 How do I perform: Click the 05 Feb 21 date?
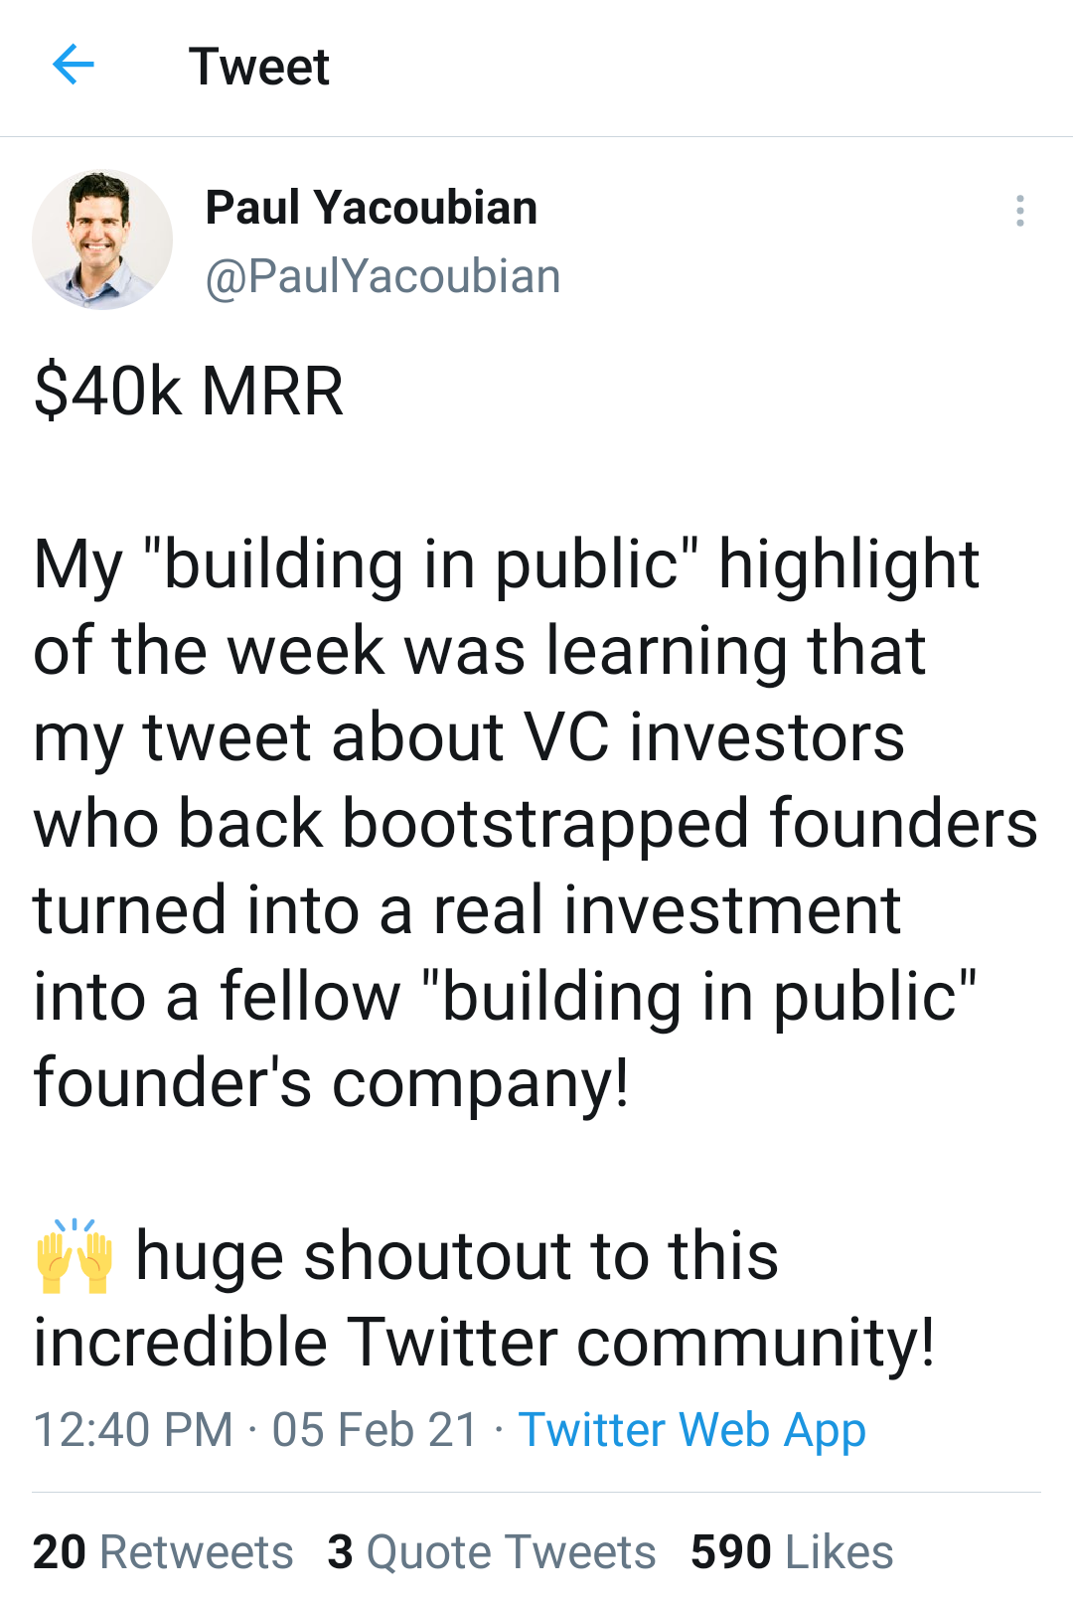[x=376, y=1430]
